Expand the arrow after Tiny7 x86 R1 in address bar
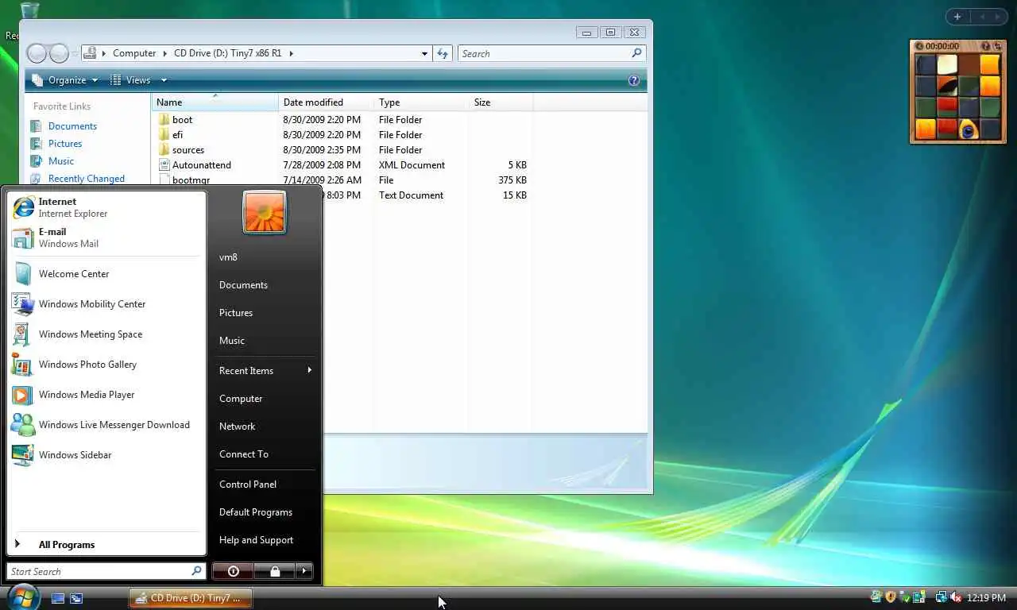1017x610 pixels. (x=291, y=53)
